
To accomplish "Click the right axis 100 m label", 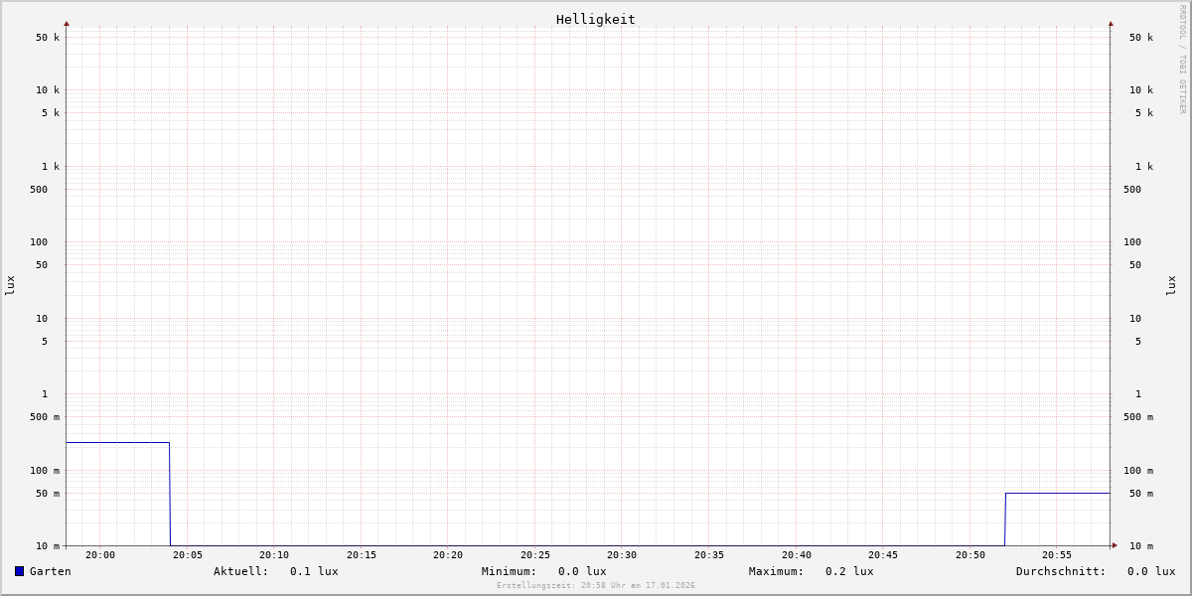I will click(1138, 471).
